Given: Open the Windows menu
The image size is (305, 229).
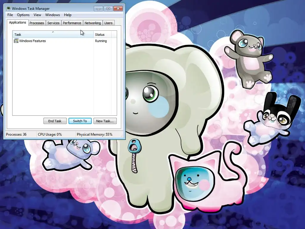Looking at the screenshot, I should 52,15.
